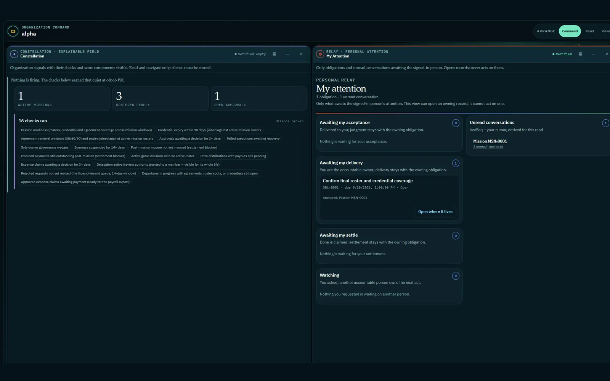Select the Rostered People stat card

tap(161, 99)
